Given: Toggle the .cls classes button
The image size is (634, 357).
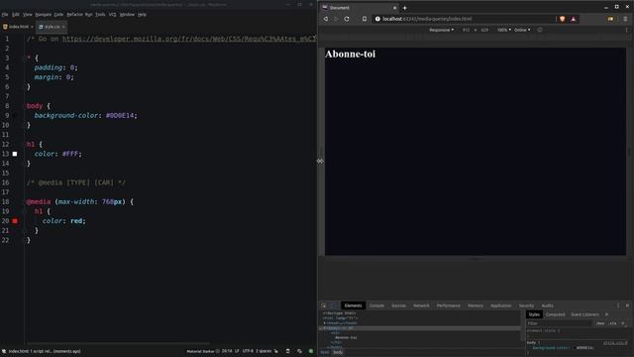Looking at the screenshot, I should (613, 323).
